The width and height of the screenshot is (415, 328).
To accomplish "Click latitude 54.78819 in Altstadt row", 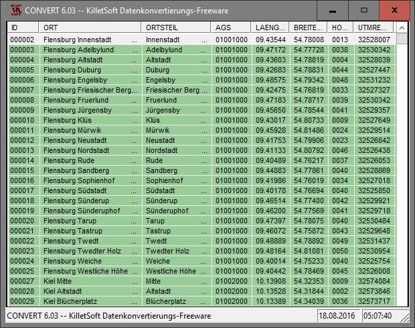I will [x=309, y=60].
